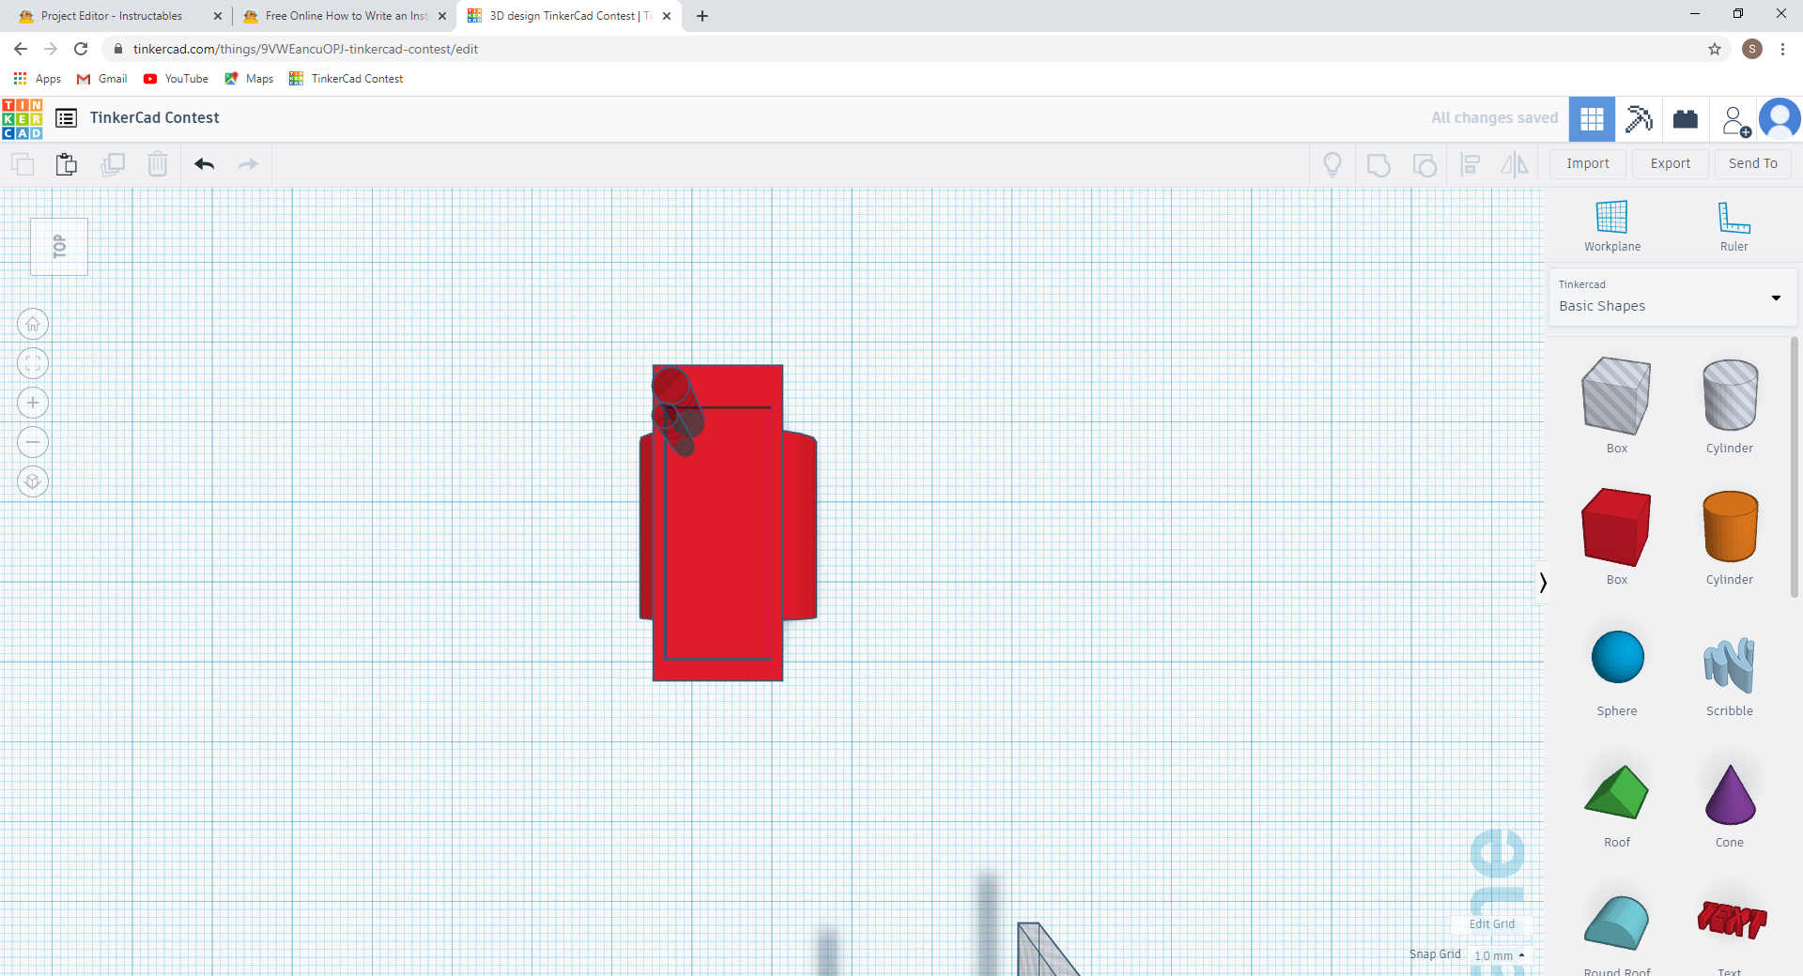Select the Workplane tool
The image size is (1803, 976).
(x=1612, y=226)
